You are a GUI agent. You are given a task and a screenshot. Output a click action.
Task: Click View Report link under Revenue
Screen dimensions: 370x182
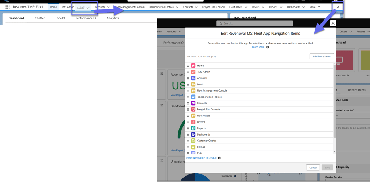[x=177, y=95]
